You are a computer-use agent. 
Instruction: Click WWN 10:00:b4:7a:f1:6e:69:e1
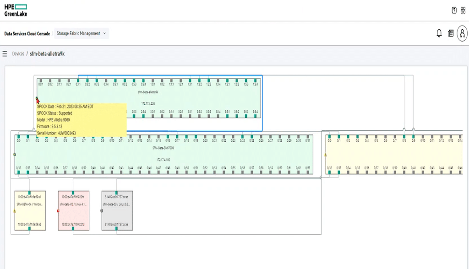point(29,197)
